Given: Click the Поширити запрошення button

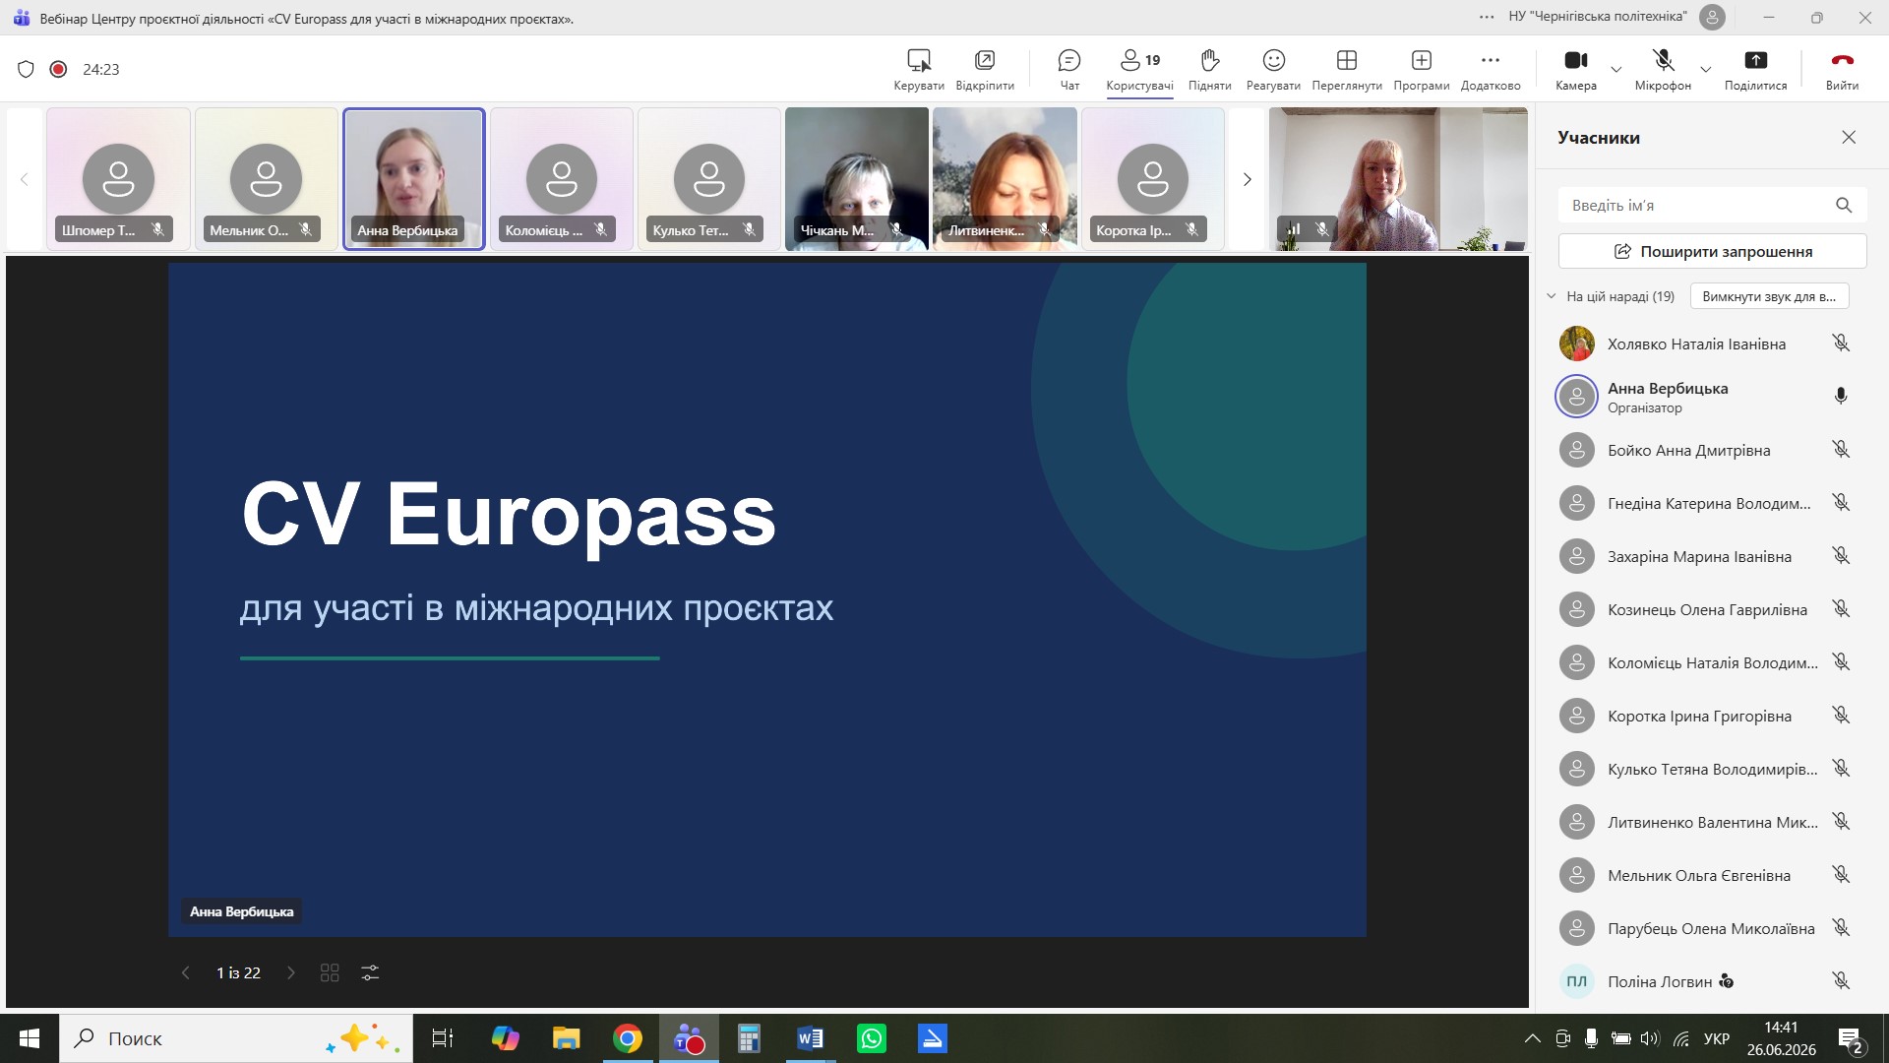Looking at the screenshot, I should click(1712, 251).
